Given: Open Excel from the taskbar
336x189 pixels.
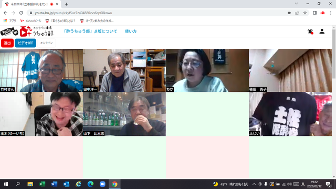Looking at the screenshot, I should coord(42,184).
